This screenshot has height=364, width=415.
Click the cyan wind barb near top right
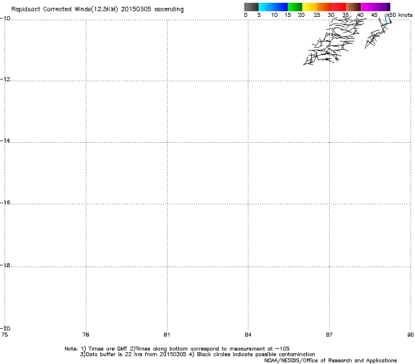click(386, 19)
